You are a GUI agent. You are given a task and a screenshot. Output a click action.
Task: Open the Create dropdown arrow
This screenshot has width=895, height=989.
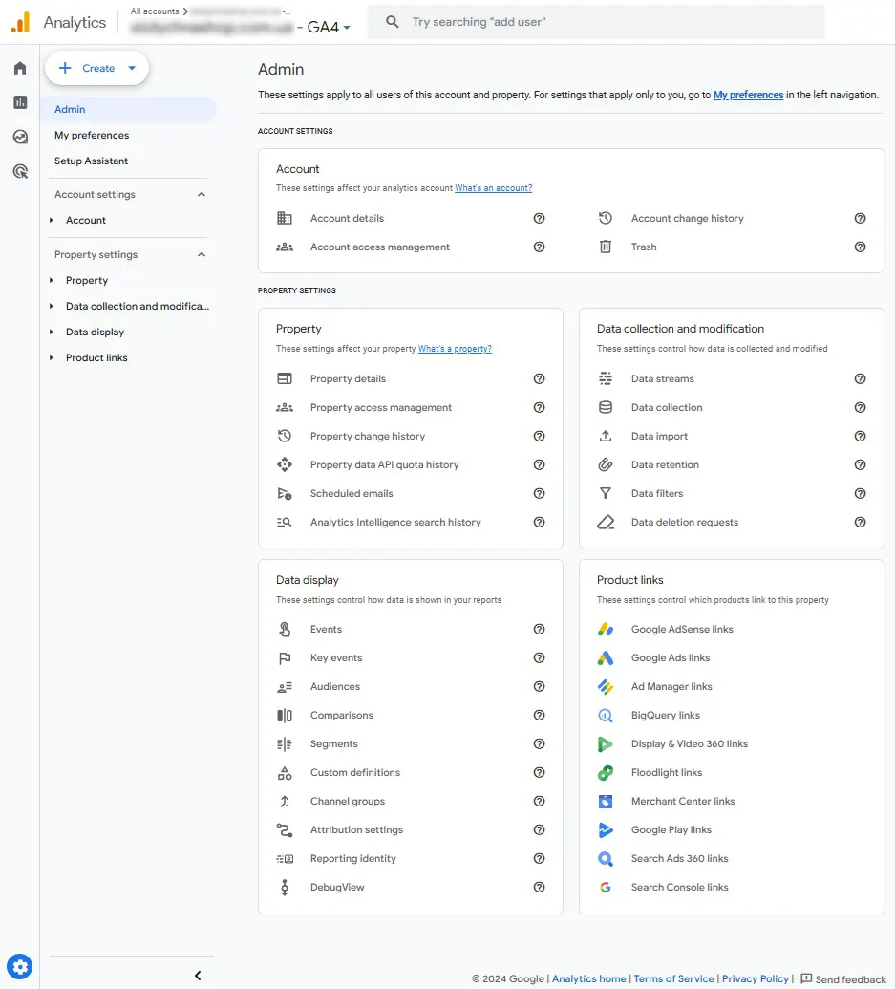click(132, 68)
